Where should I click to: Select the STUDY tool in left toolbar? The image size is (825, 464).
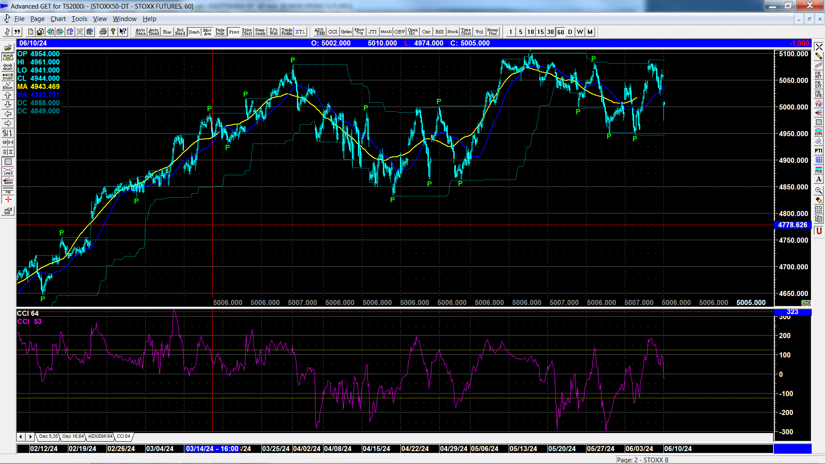pos(8,76)
